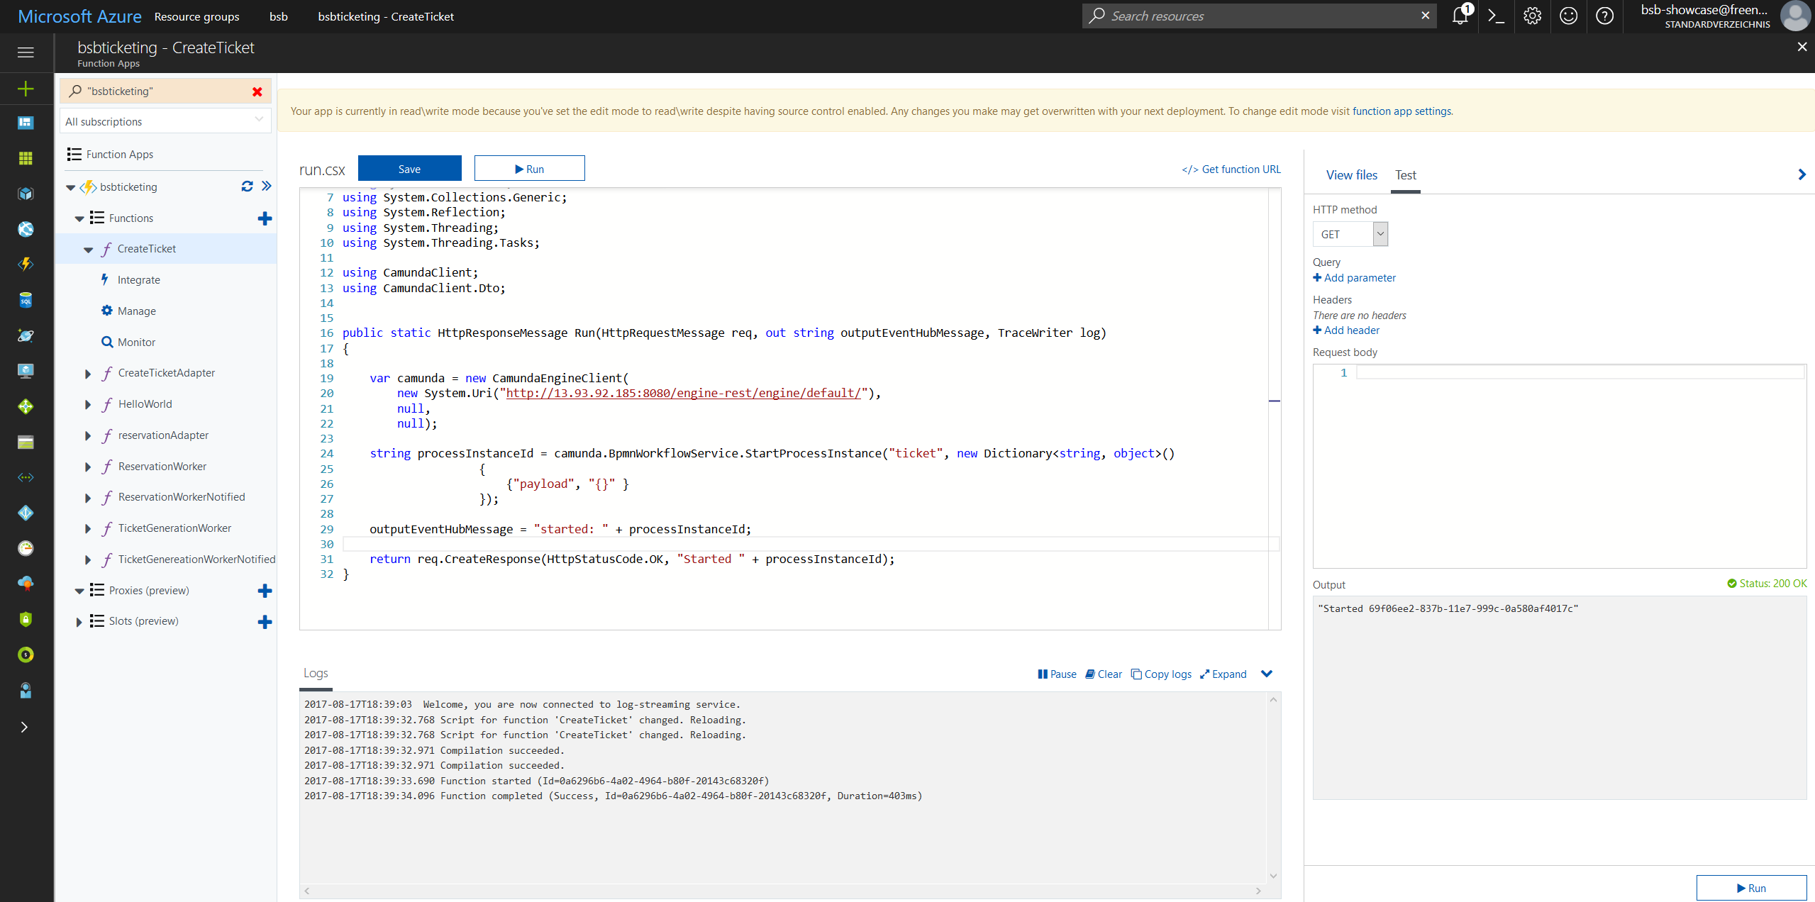
Task: Expand the left sidebar with bottom chevron
Action: coord(26,727)
